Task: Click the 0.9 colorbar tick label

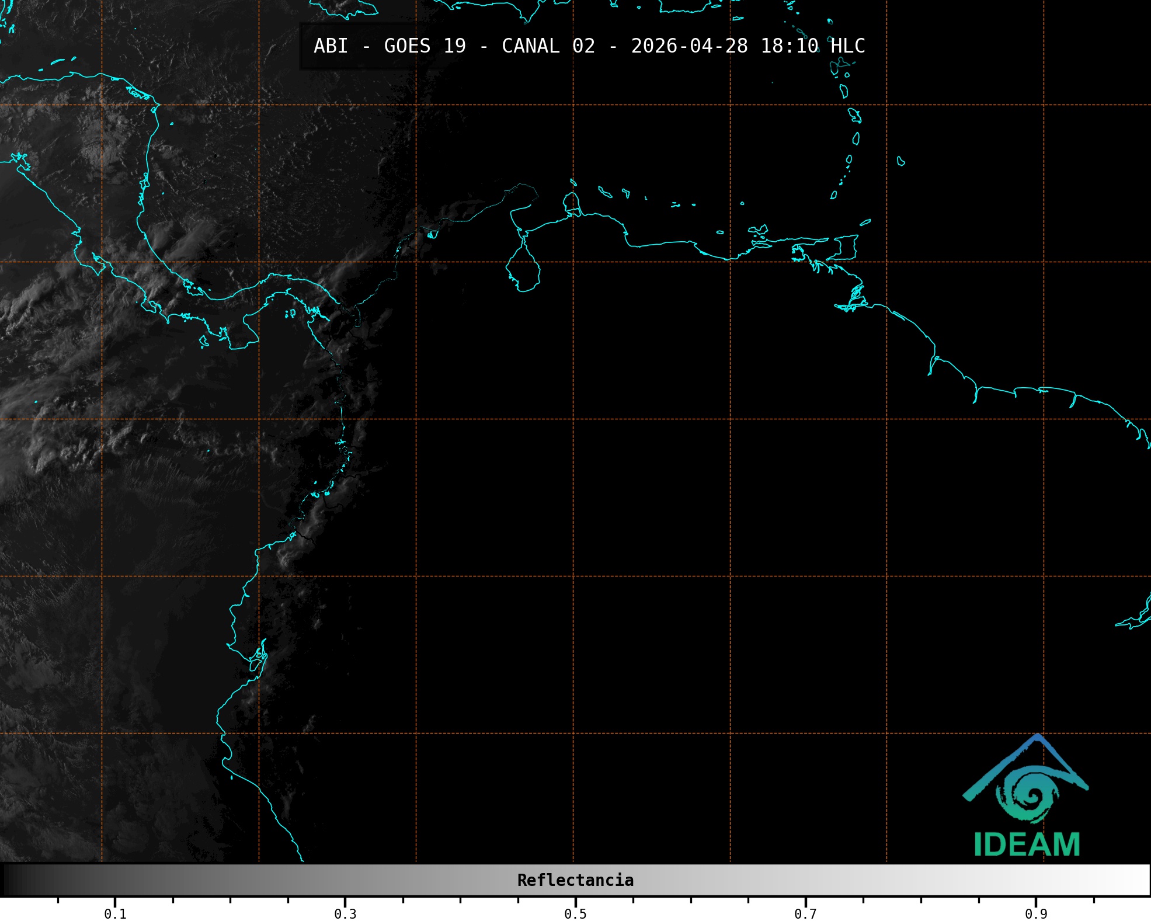Action: 1035,914
